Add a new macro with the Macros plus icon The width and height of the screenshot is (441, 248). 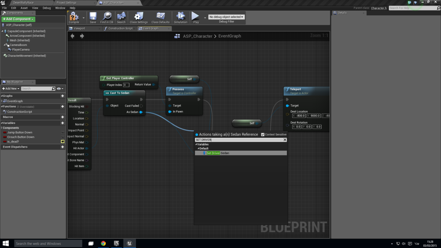pos(62,117)
